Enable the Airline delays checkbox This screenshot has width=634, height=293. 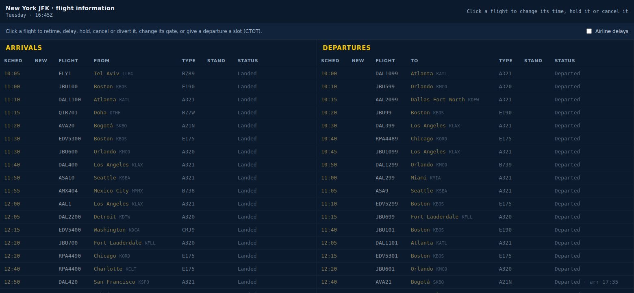click(589, 31)
